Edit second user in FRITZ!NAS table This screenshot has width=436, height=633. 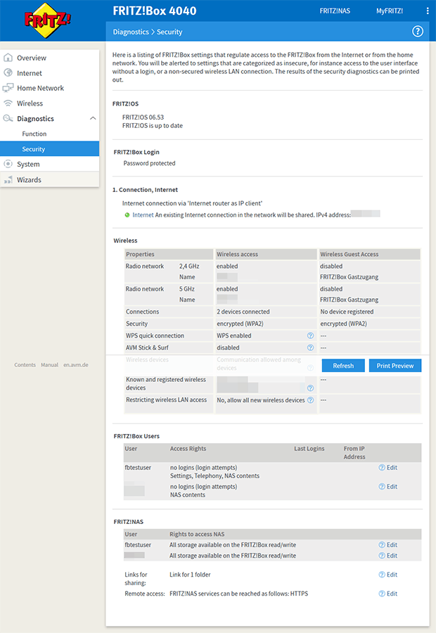point(392,556)
